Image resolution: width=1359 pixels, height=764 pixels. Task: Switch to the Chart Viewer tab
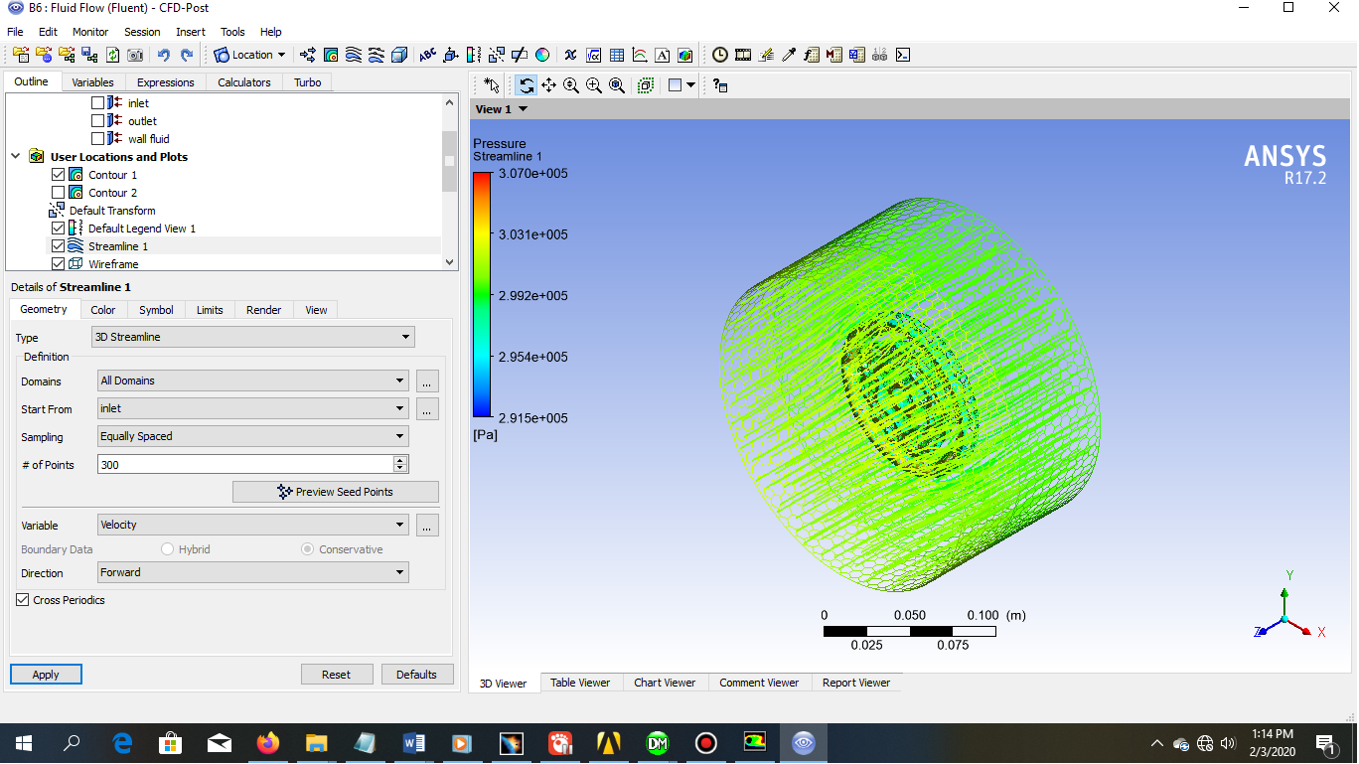click(665, 683)
